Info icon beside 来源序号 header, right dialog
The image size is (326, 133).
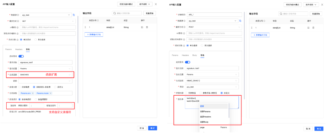(x=264, y=21)
